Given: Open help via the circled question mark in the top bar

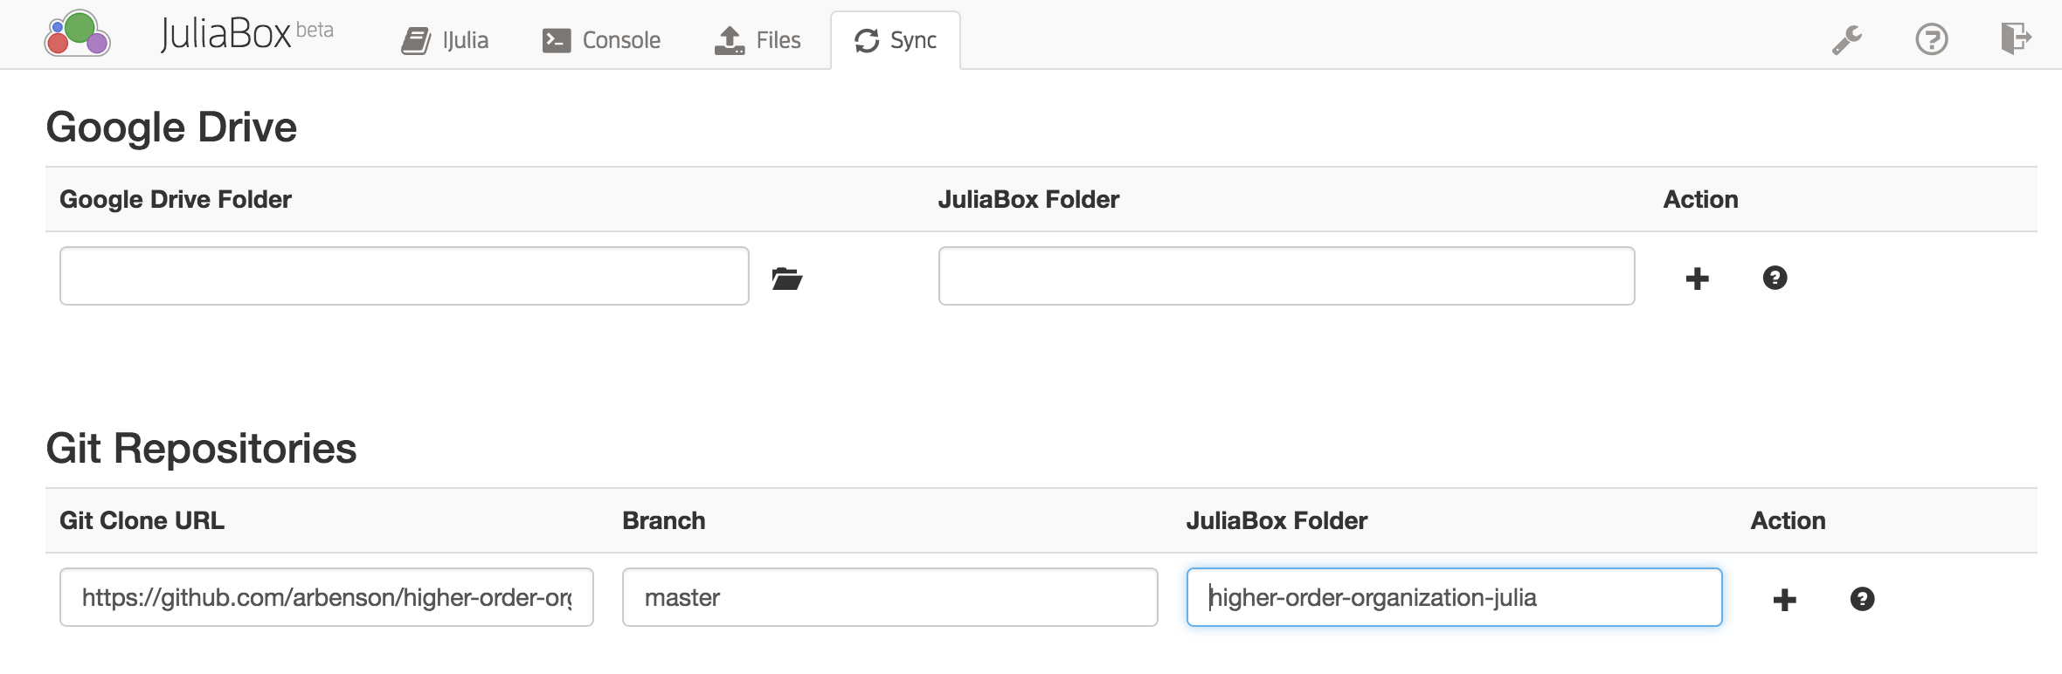Looking at the screenshot, I should click(1932, 39).
